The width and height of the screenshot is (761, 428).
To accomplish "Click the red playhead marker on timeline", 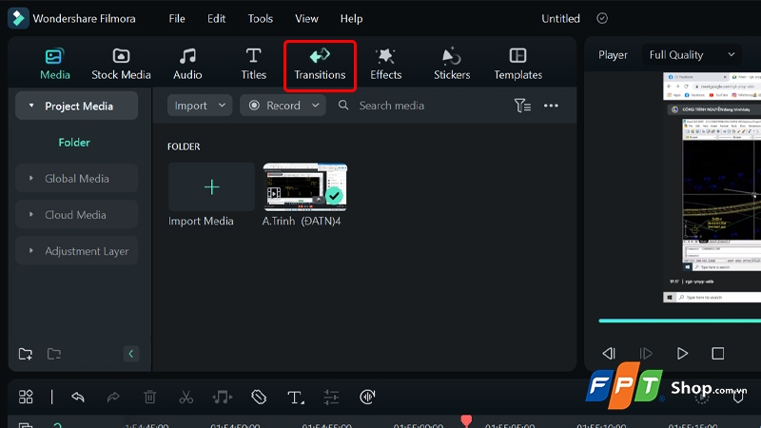I will (x=466, y=420).
